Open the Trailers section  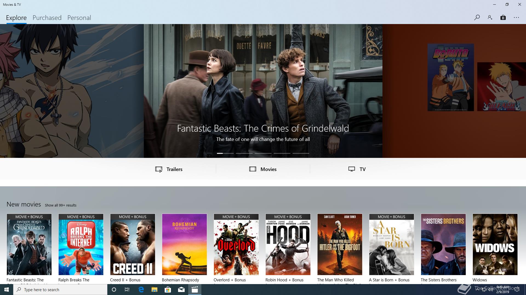pyautogui.click(x=169, y=169)
